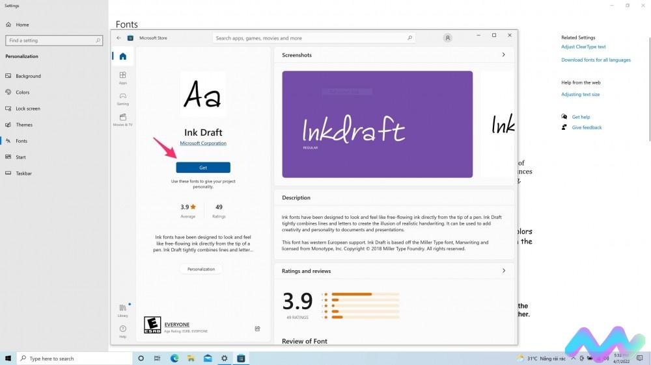Open the Windows Start menu
The height and width of the screenshot is (365, 651).
8,358
